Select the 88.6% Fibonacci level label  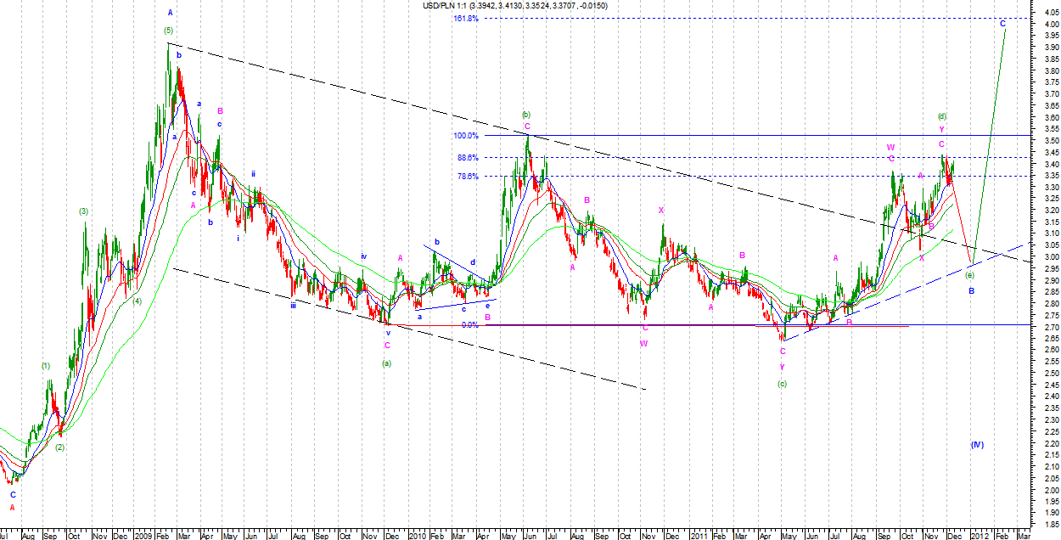pyautogui.click(x=466, y=158)
